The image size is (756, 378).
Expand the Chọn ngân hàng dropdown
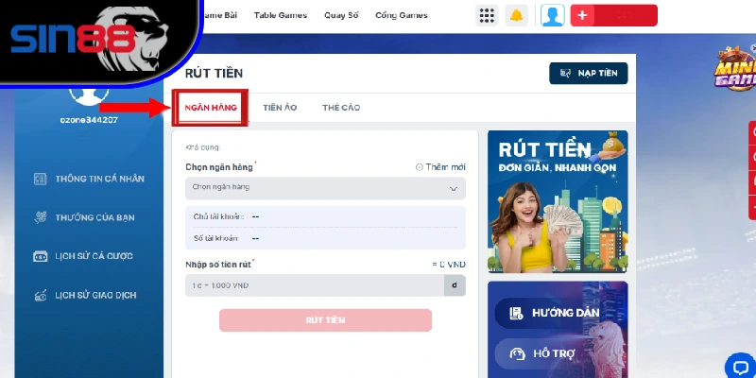click(x=325, y=188)
